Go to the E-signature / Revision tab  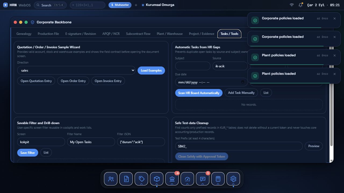(81, 34)
